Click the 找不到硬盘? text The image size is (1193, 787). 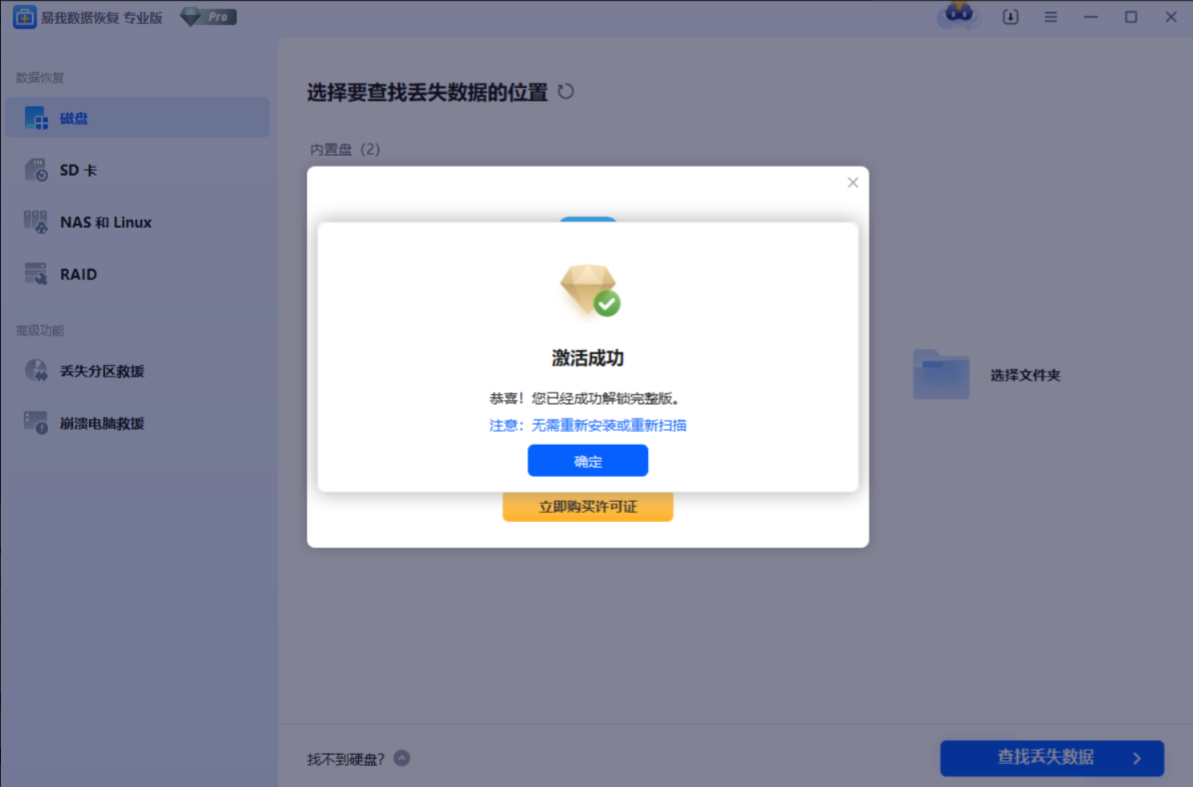[345, 759]
